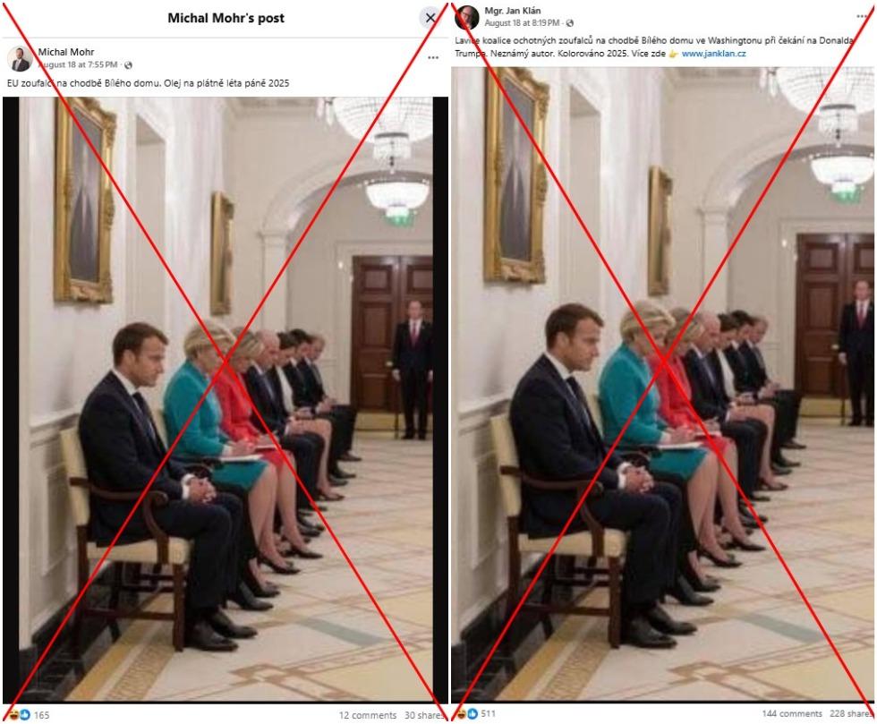Show the 144 comments on Jan Klán's post
This screenshot has width=877, height=724.
point(792,713)
